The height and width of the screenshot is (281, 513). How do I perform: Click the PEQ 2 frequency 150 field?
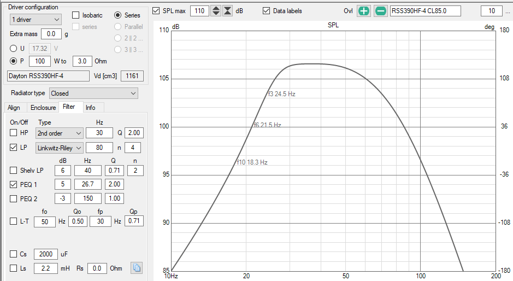click(x=87, y=198)
